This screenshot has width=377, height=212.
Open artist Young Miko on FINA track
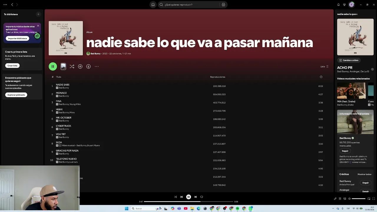[75, 104]
